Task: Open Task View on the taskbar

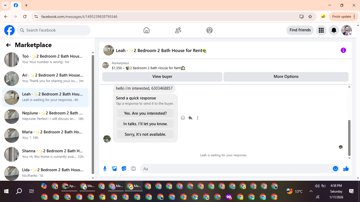Action: pos(32,191)
